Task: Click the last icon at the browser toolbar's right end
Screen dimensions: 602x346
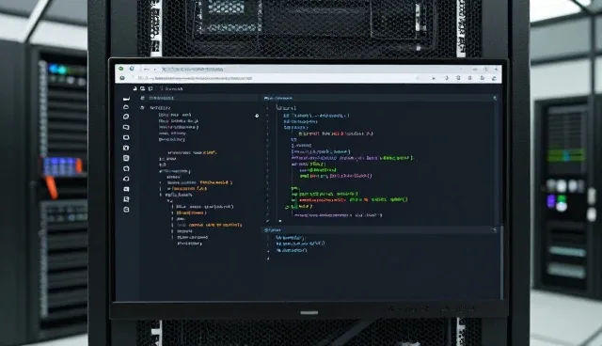Action: [494, 78]
